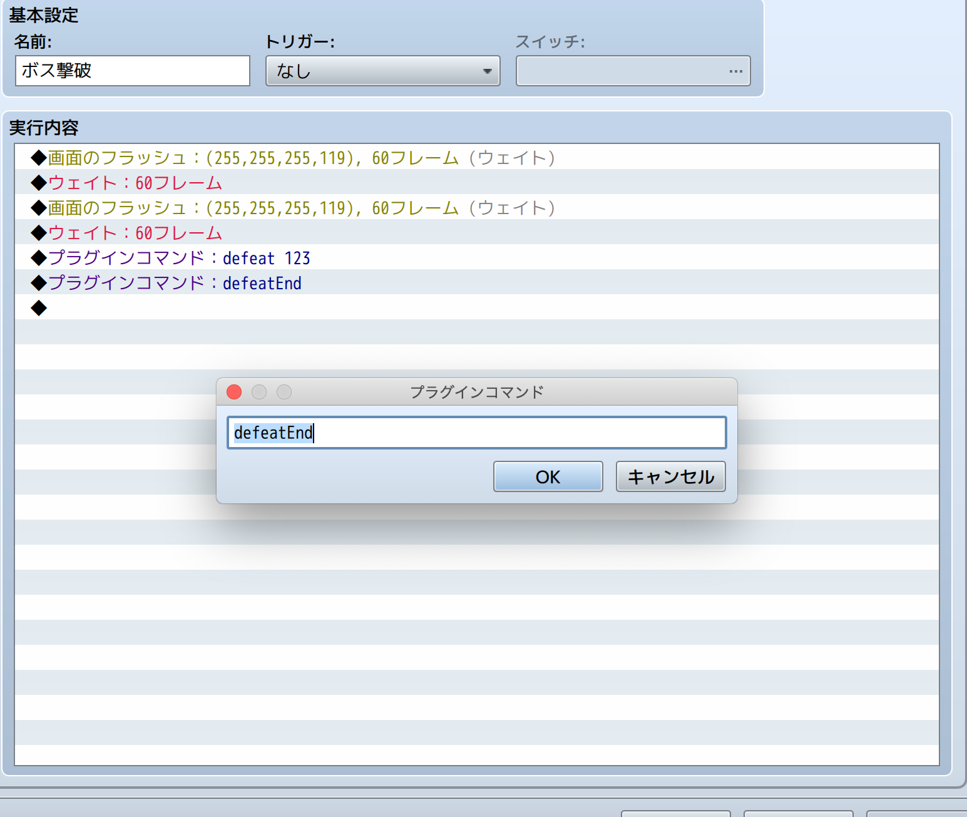Click the プラグインコマンド dialog title bar
The image size is (967, 817).
coord(476,392)
